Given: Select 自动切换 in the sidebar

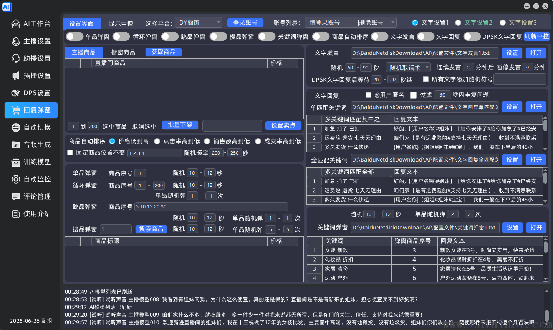Looking at the screenshot, I should (x=31, y=127).
